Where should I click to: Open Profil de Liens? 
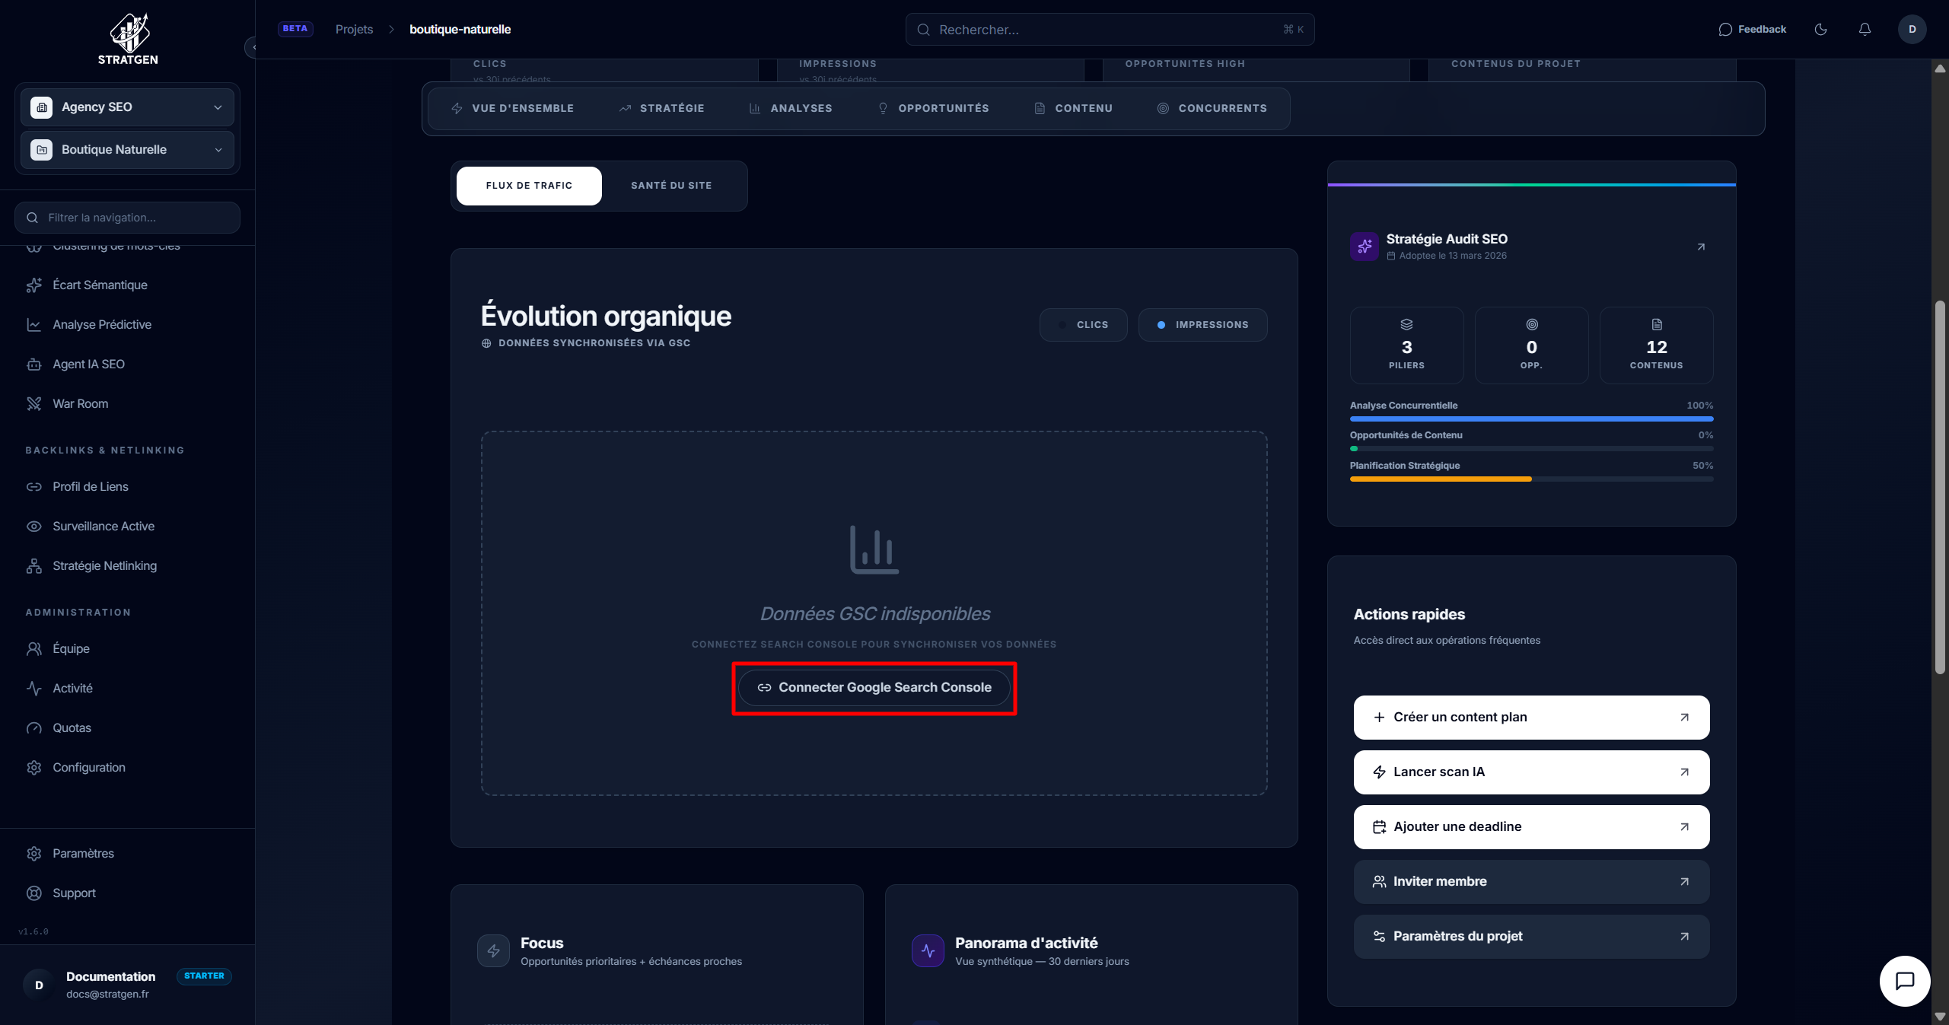tap(90, 486)
